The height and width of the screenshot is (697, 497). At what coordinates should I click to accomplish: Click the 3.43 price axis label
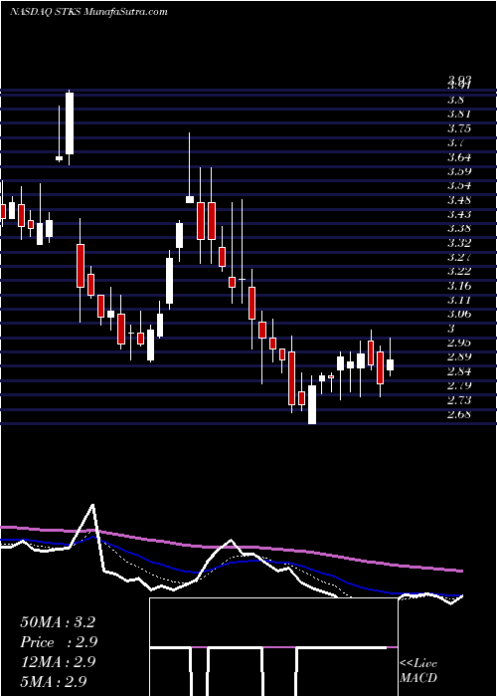(459, 214)
